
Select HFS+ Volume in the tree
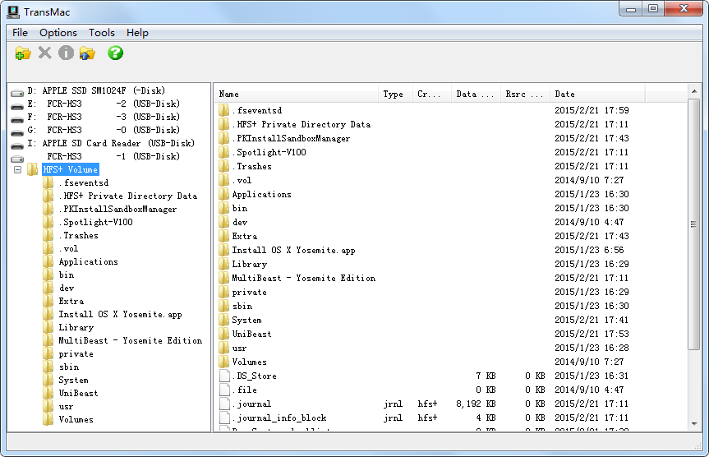[x=70, y=169]
